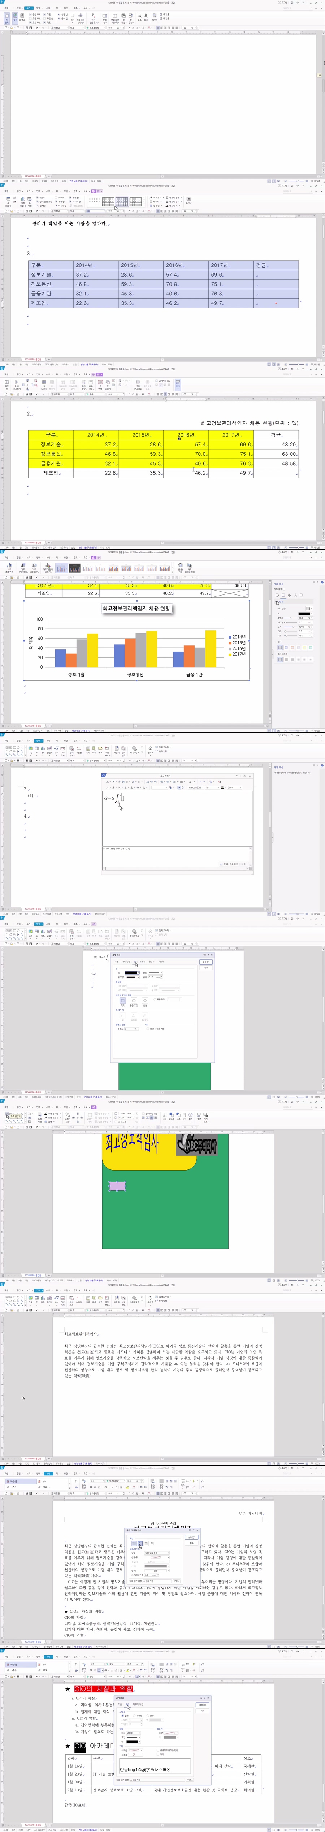Click the integral symbol in equation editor
Screen dimensions: 325x1832
pyautogui.click(x=118, y=798)
